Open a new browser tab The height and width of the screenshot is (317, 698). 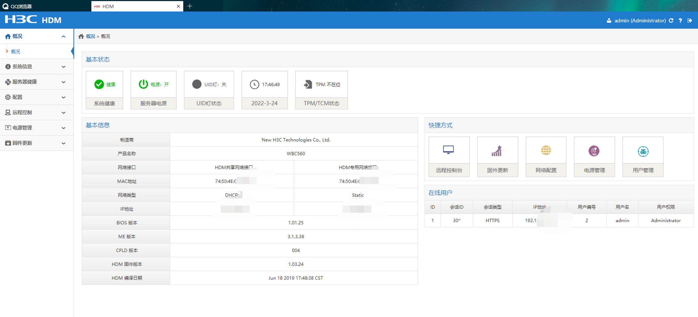point(190,6)
